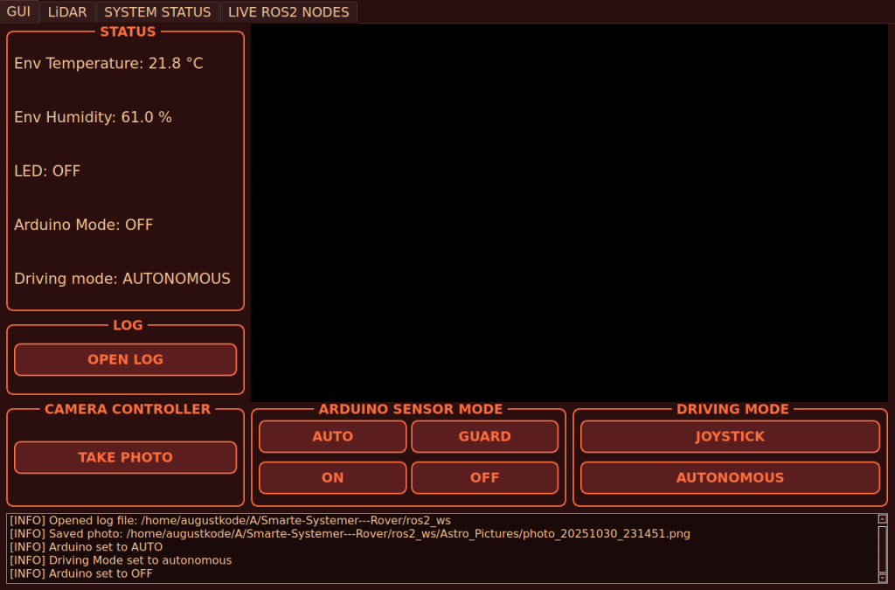Image resolution: width=895 pixels, height=590 pixels.
Task: Set Arduino sensor mode to OFF
Action: [x=484, y=477]
